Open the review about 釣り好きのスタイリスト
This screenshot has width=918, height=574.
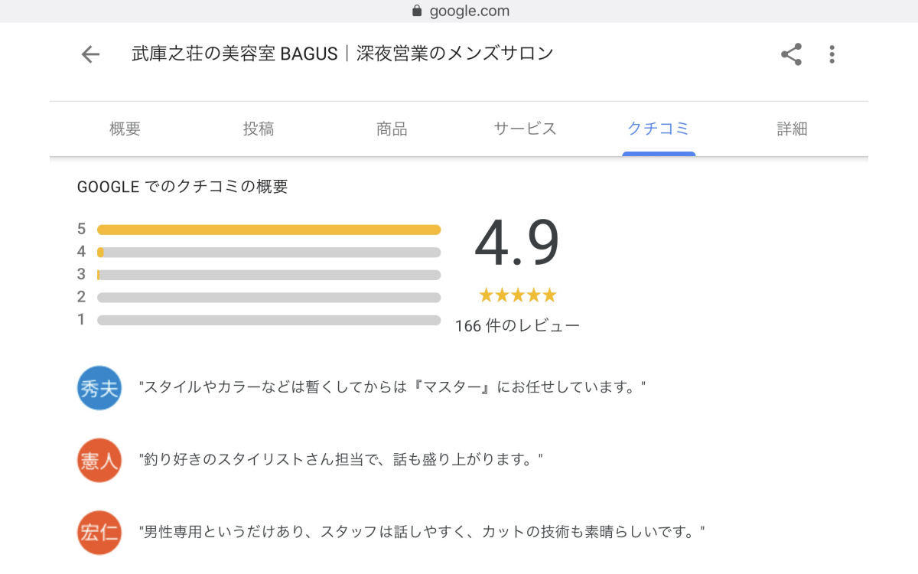[x=340, y=460]
